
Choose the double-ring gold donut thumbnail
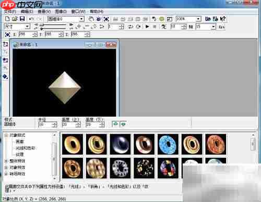(x=96, y=144)
